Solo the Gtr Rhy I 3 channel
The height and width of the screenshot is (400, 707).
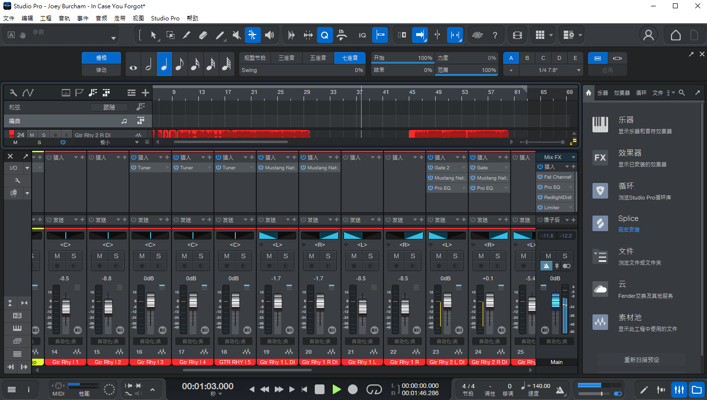(159, 256)
